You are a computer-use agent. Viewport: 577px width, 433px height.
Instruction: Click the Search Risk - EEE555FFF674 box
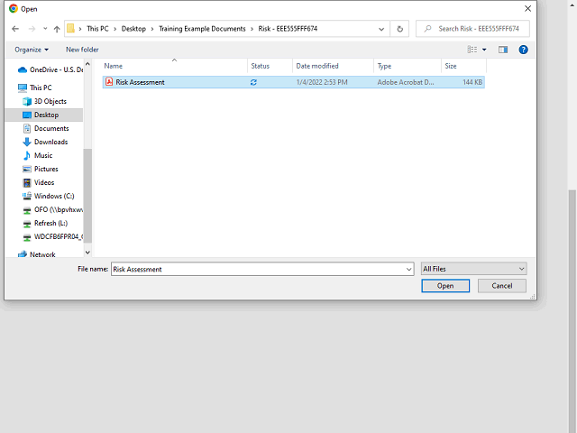(x=472, y=29)
